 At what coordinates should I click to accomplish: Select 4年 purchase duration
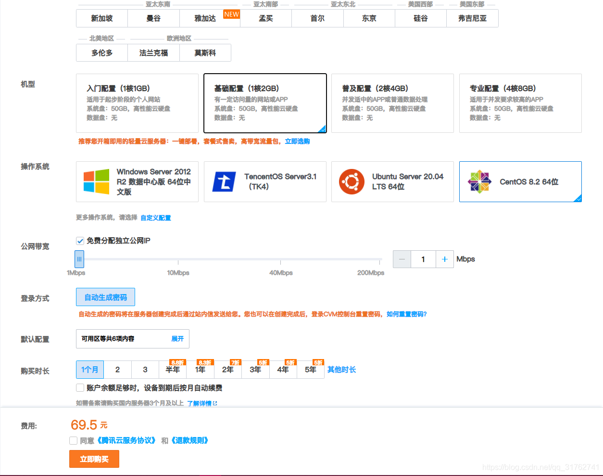tap(283, 370)
